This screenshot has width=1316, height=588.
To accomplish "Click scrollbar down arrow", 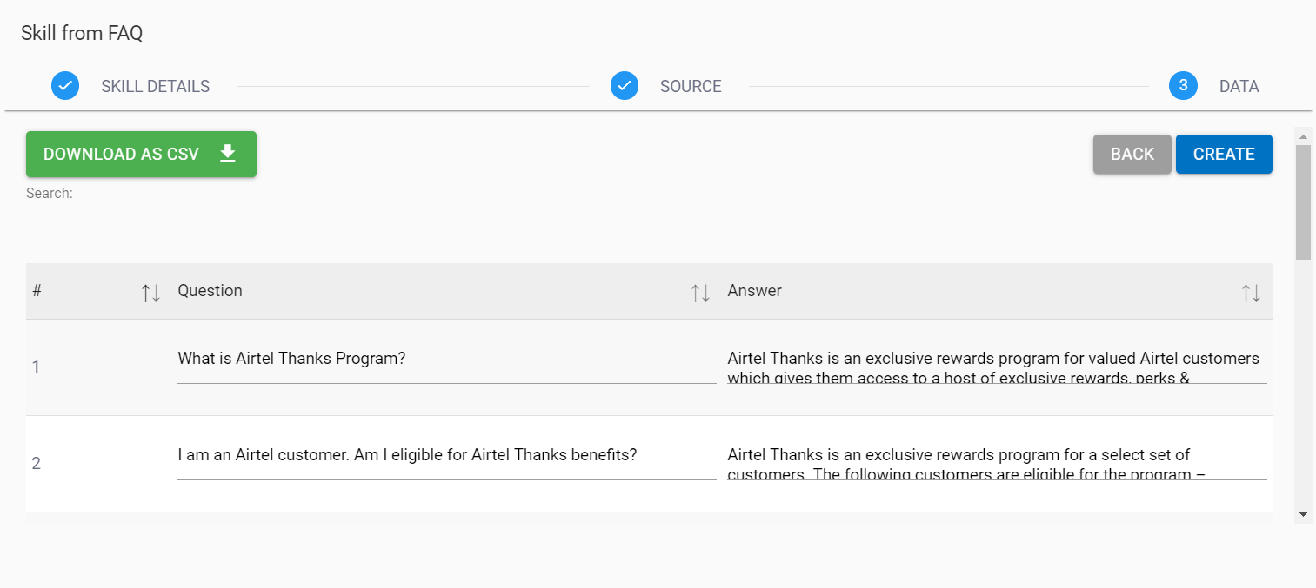I will pos(1302,514).
